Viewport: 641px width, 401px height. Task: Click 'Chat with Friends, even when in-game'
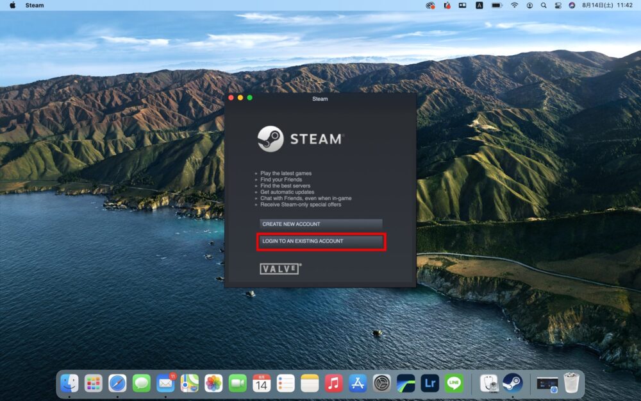click(306, 198)
